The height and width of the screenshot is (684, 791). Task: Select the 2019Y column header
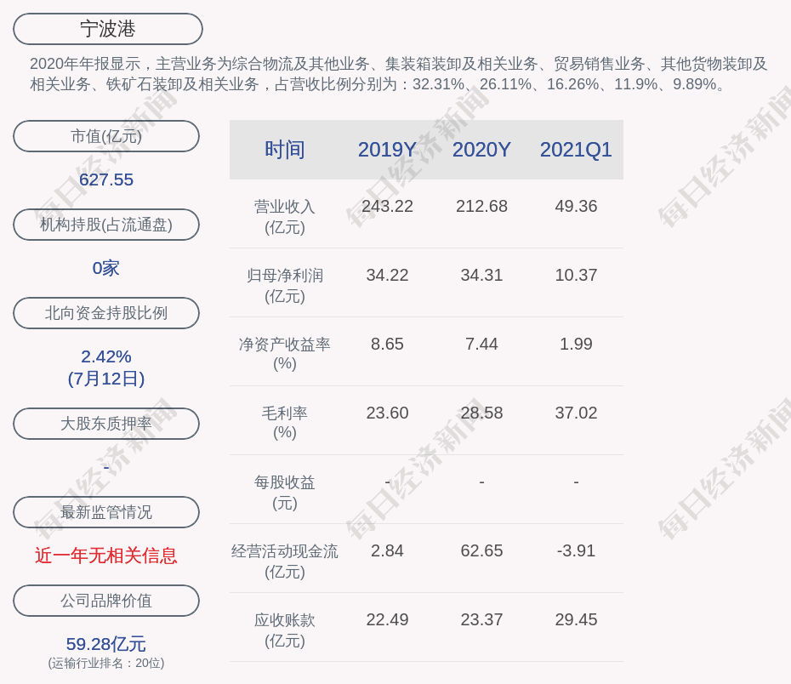click(x=387, y=150)
